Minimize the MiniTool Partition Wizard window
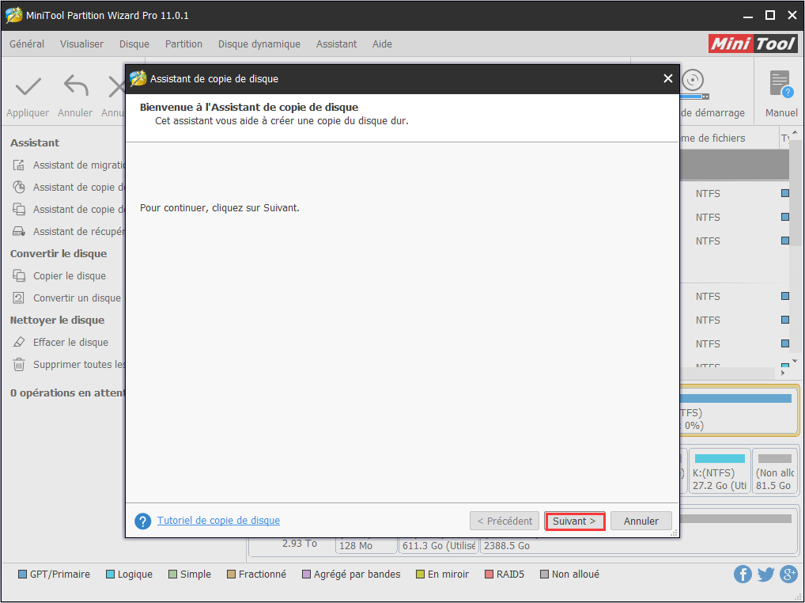Screen dimensions: 805x603 748,17
